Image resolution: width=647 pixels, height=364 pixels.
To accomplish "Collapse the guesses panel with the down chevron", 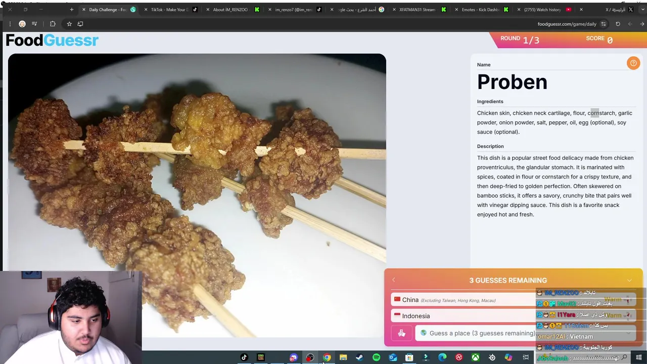I will [629, 280].
